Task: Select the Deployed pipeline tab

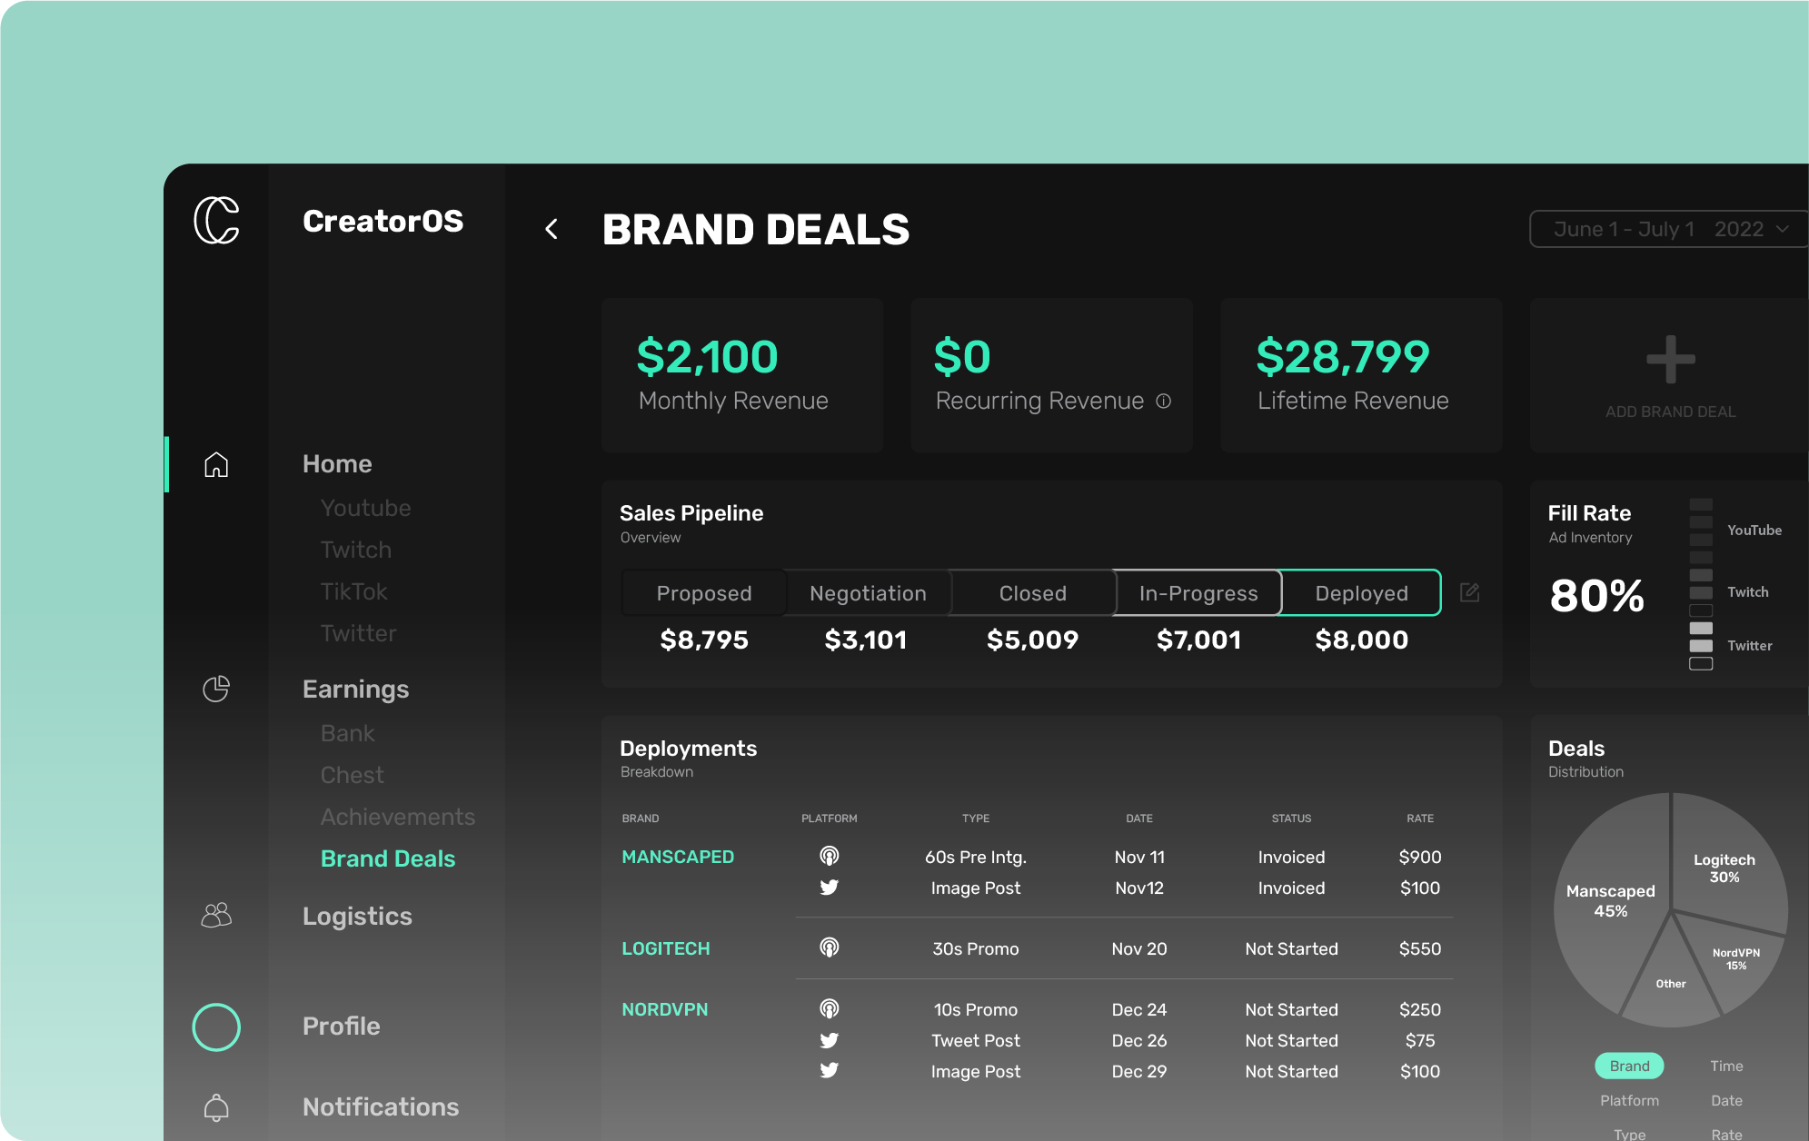Action: (1361, 593)
